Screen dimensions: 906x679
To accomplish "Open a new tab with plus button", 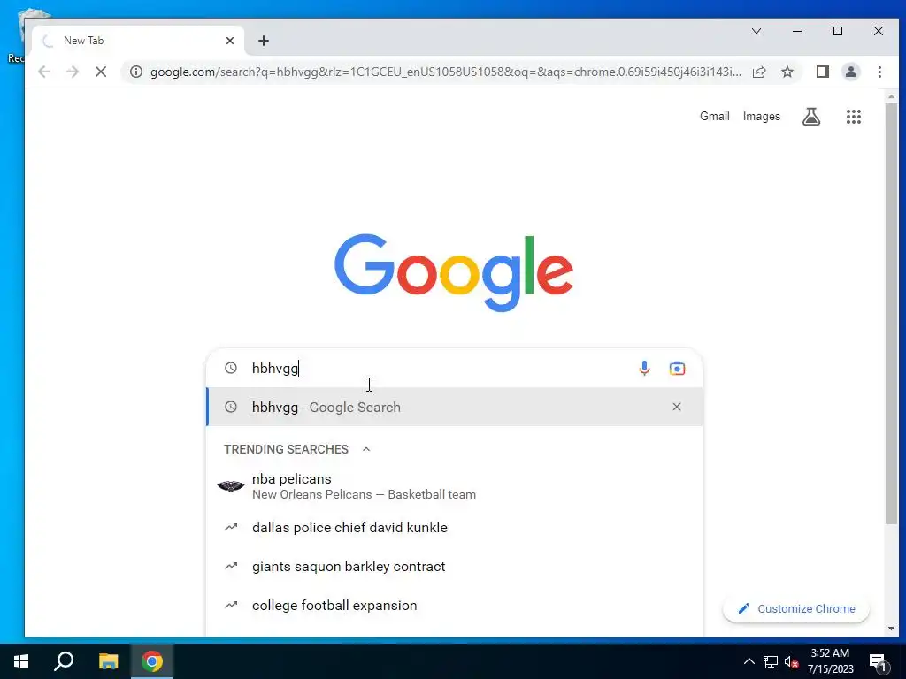I will [x=264, y=41].
